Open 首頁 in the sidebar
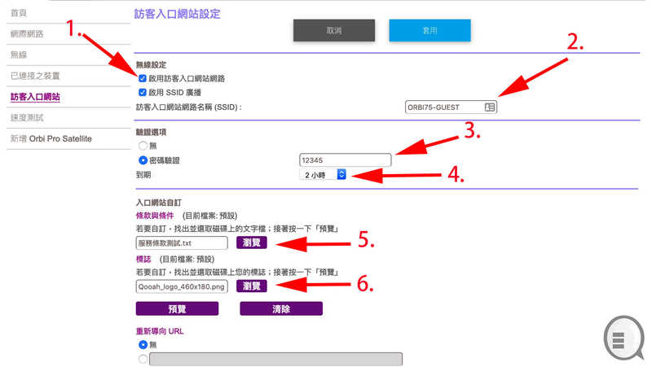Screen dimensions: 652x367 click(x=18, y=13)
